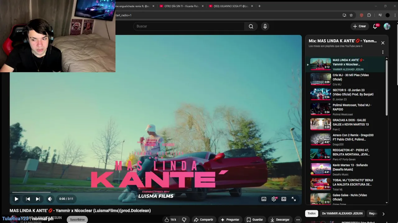Open current MAS LINDA K ANTE' playlist item
This screenshot has height=223, width=398.
click(345, 64)
